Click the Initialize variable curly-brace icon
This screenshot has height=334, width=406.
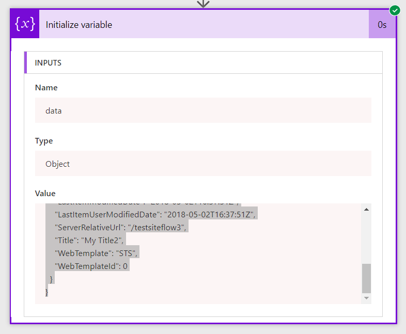25,24
